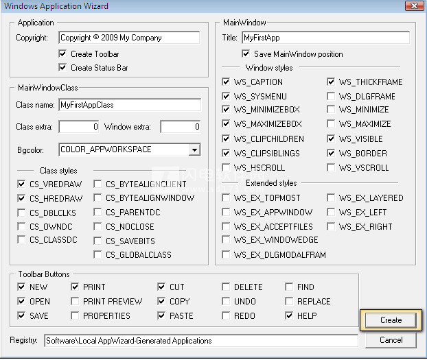Enable CS_GLOBALCLASS class style
Image resolution: width=427 pixels, height=360 pixels.
pos(97,254)
